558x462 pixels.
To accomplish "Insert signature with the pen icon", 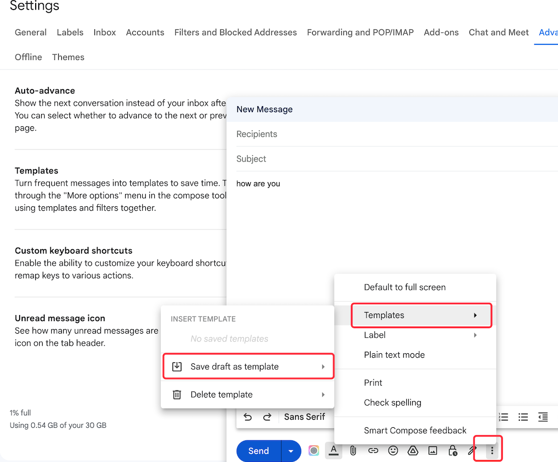I will pos(472,450).
